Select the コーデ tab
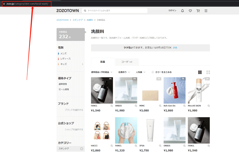The image size is (239, 152). (127, 62)
